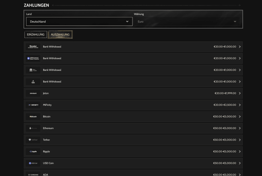The height and width of the screenshot is (176, 262).
Task: Switch to the Auszahlung tab
Action: [60, 34]
